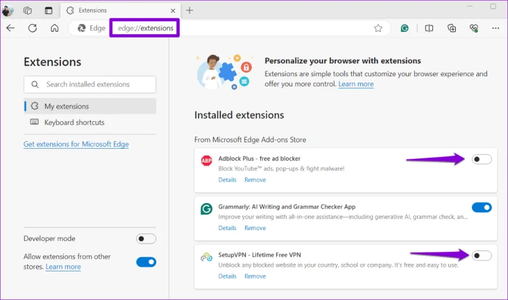Toggle Allow extensions from other stores switch
This screenshot has height=300, width=508.
tap(146, 262)
